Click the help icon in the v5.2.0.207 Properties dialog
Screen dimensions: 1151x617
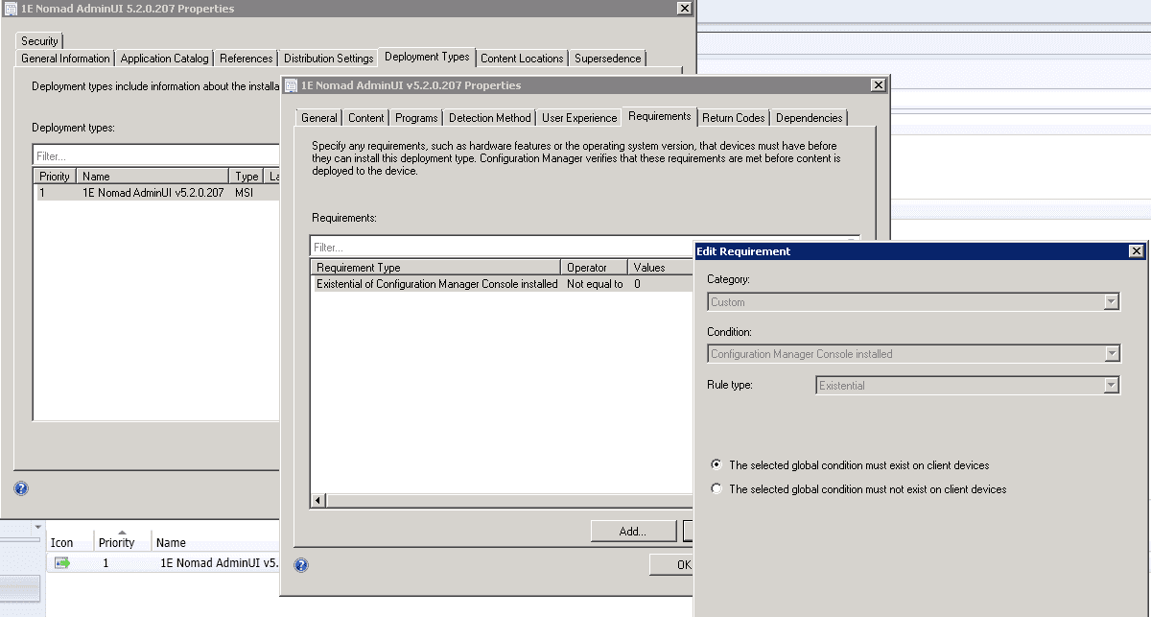(x=301, y=566)
